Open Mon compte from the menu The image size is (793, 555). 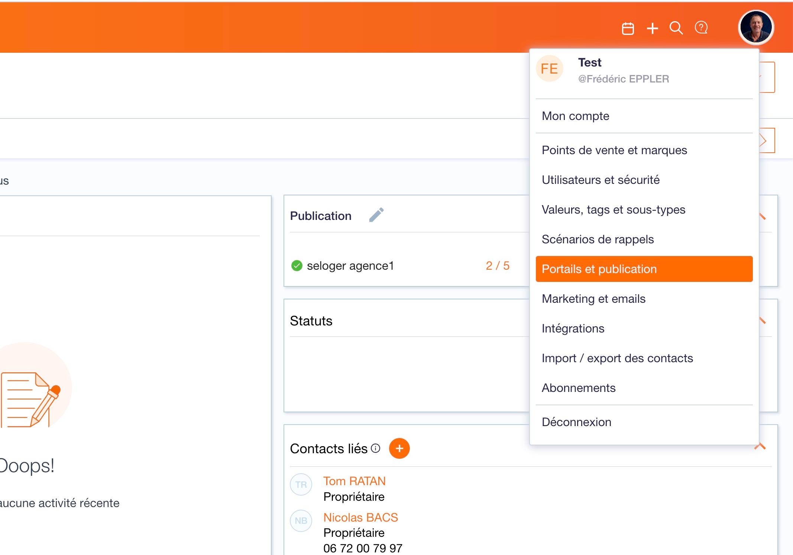(575, 116)
